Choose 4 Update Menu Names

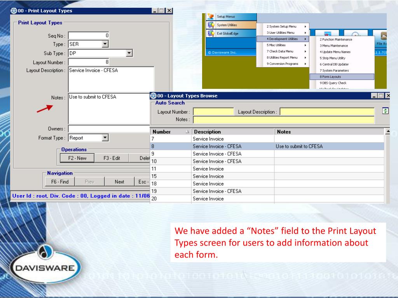[342, 52]
